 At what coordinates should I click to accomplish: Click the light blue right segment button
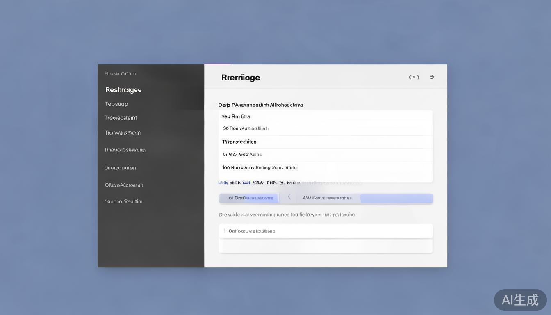click(x=396, y=199)
